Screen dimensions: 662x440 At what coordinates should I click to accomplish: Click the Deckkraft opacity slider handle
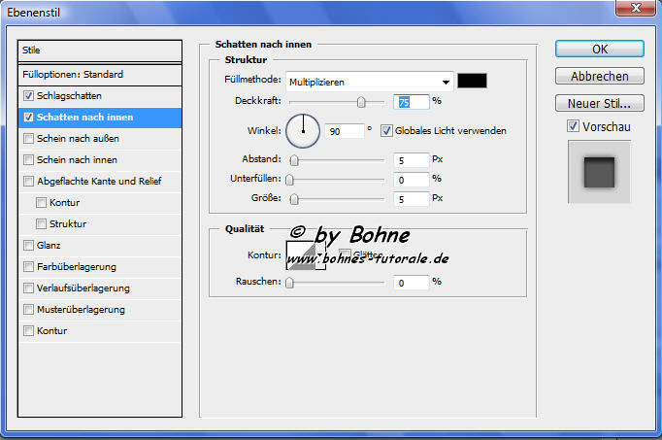coord(361,101)
